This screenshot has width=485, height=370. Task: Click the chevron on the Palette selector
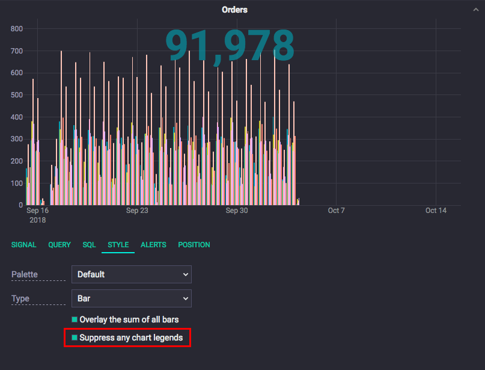186,274
